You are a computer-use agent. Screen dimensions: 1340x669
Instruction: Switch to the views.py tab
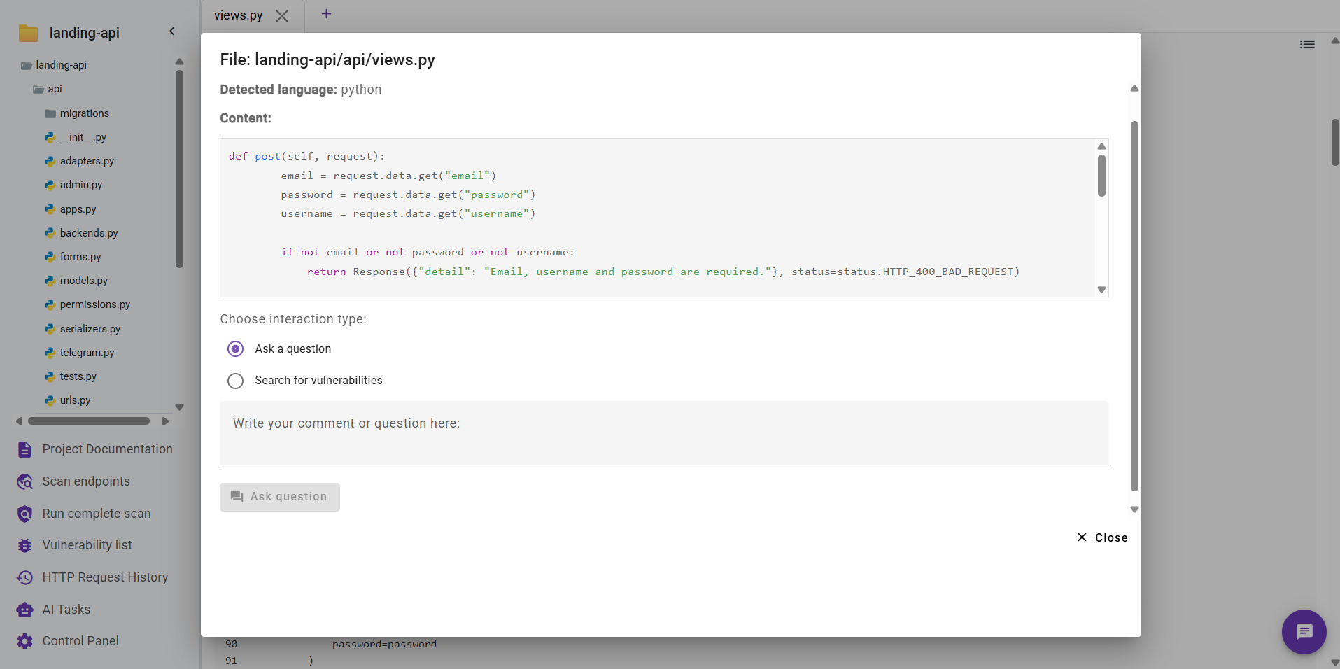pos(237,15)
